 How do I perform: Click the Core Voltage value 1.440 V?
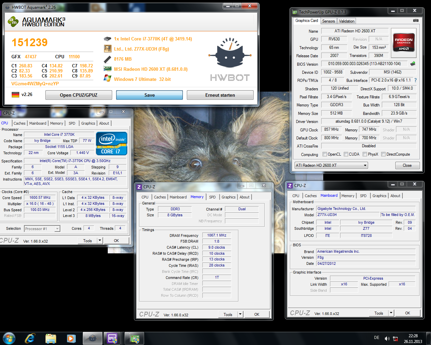tap(82, 153)
